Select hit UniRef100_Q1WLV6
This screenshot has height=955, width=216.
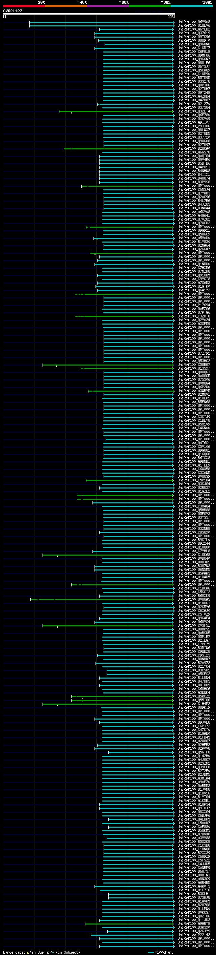(x=194, y=26)
